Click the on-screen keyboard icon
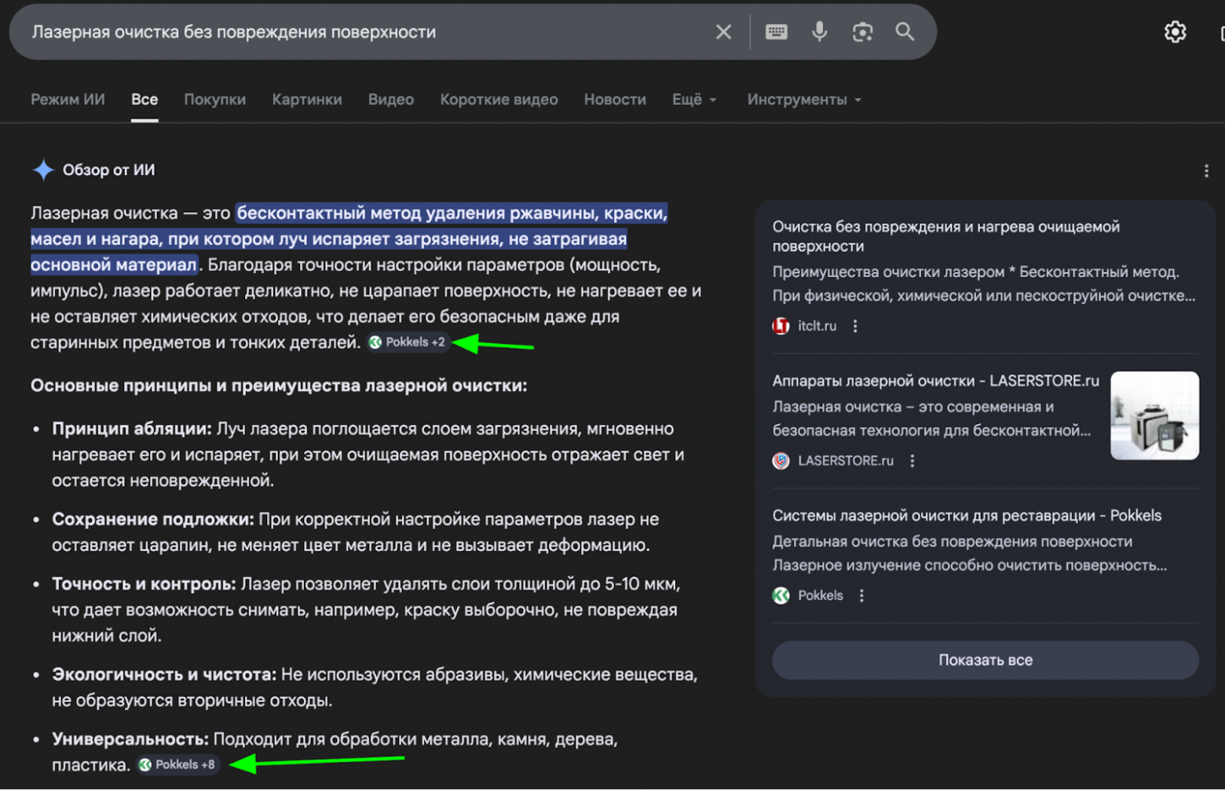This screenshot has width=1225, height=790. point(777,31)
